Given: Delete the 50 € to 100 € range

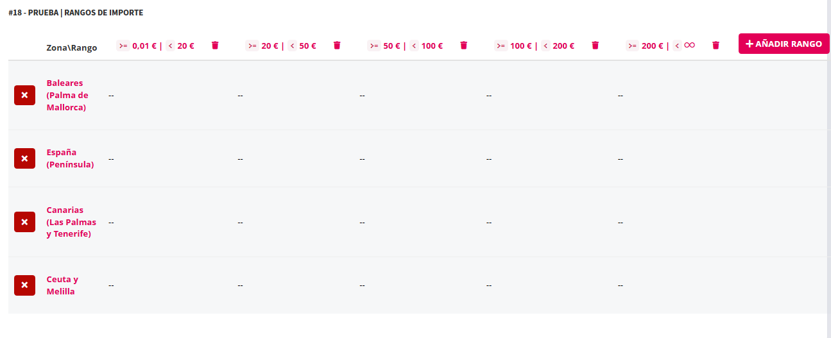Looking at the screenshot, I should [x=464, y=46].
